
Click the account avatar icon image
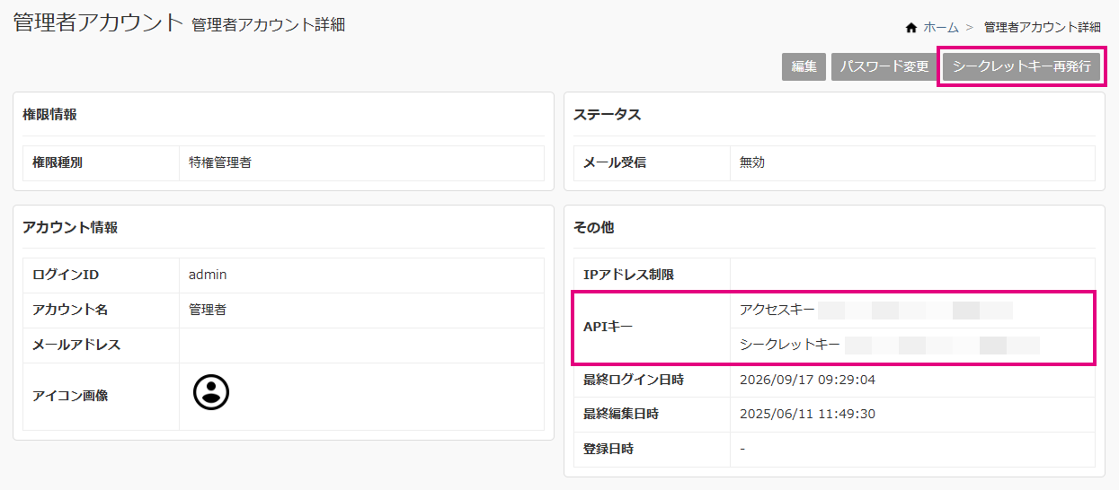(211, 392)
